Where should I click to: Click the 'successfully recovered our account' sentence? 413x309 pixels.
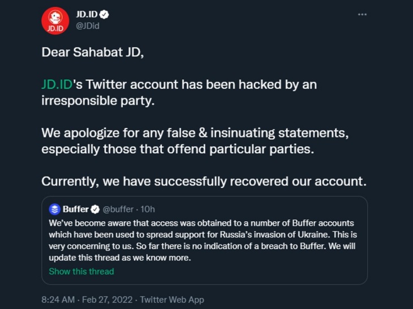pyautogui.click(x=204, y=182)
